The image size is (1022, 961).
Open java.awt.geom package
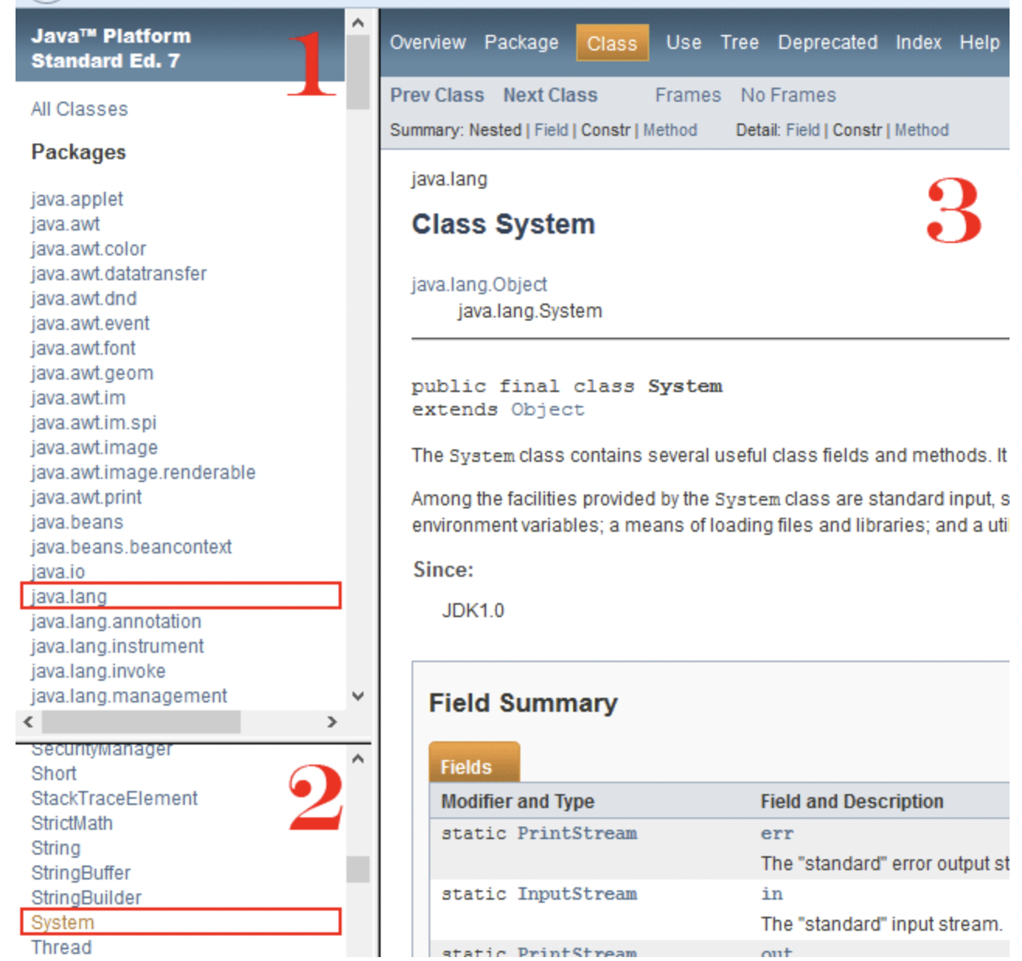[92, 373]
